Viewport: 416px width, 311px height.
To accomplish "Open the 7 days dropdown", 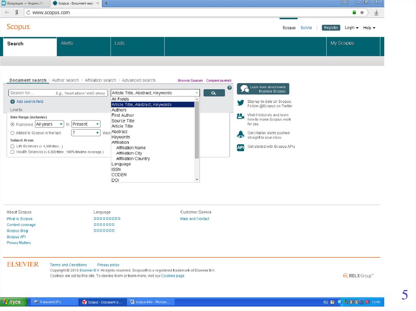I will pyautogui.click(x=86, y=133).
